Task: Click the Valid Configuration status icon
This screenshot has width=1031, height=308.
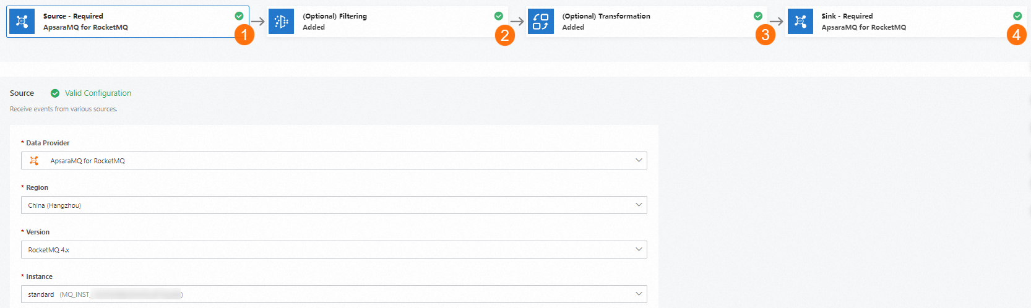Action: [55, 93]
